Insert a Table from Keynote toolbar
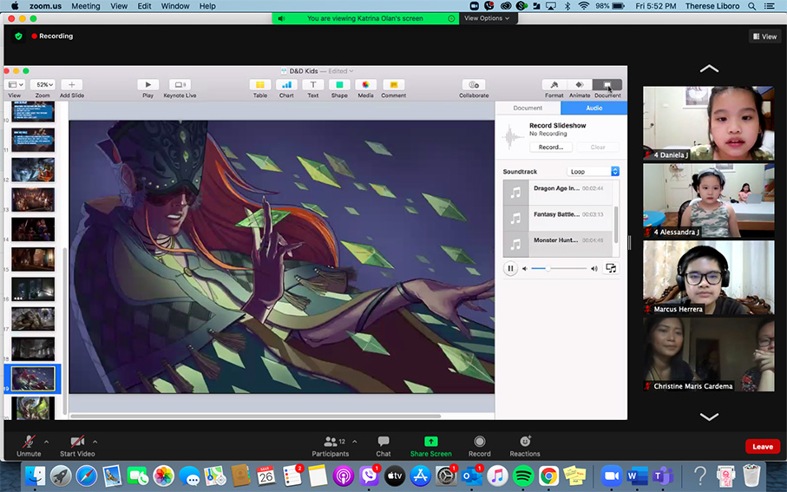The height and width of the screenshot is (492, 787). (x=260, y=85)
